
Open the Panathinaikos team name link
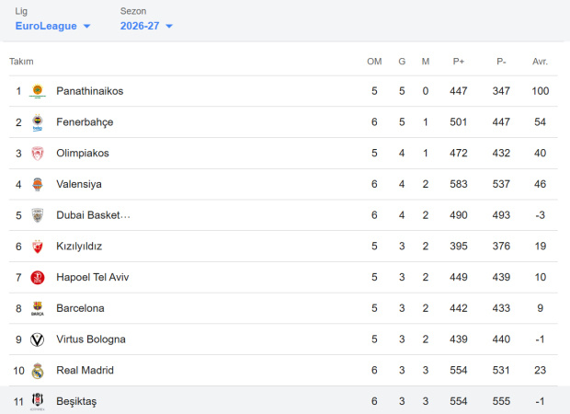[x=90, y=91]
